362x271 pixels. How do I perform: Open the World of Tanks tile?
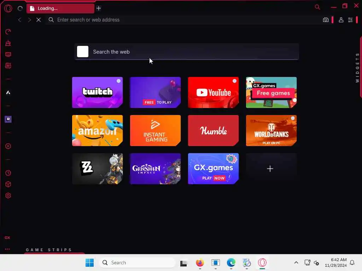pos(271,131)
